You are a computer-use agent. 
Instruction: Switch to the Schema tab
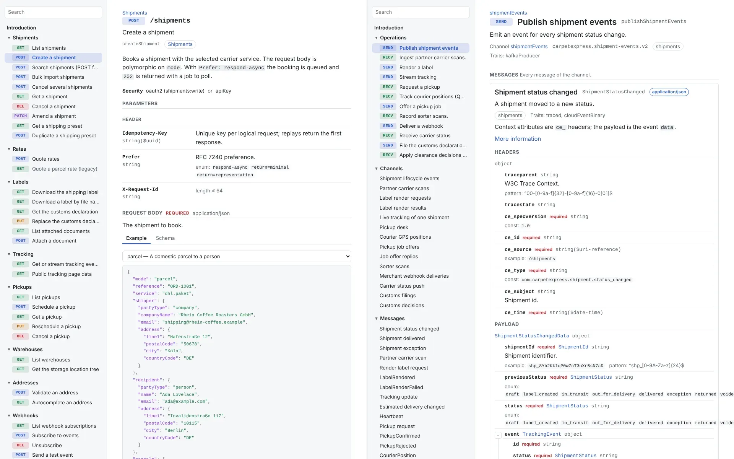165,238
